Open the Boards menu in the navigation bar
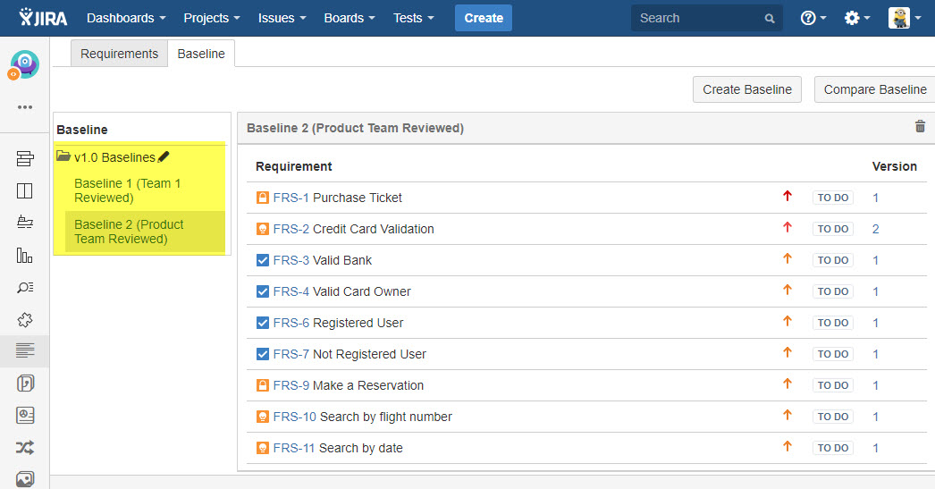Viewport: 935px width, 489px height. click(350, 18)
